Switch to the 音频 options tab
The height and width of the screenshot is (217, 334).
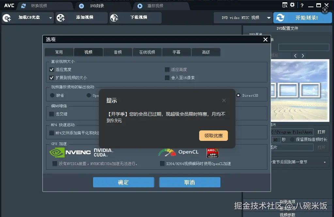tap(118, 52)
